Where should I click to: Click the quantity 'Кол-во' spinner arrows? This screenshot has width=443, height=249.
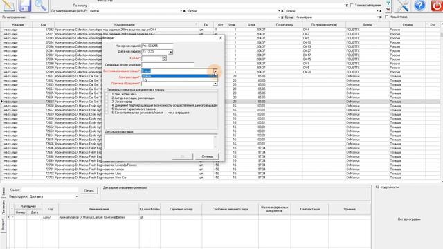point(165,58)
